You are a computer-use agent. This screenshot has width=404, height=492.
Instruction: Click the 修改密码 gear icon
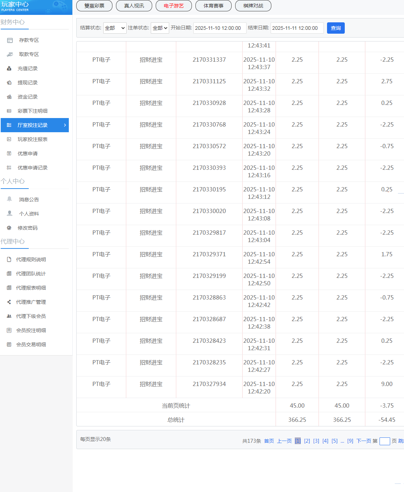pos(9,228)
